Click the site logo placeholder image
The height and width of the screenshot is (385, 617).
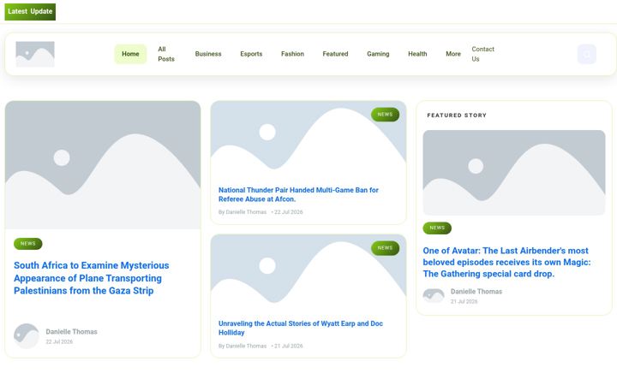35,54
